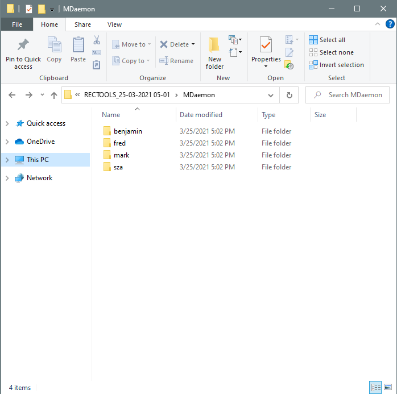
Task: Select Network in navigation pane
Action: [x=40, y=178]
